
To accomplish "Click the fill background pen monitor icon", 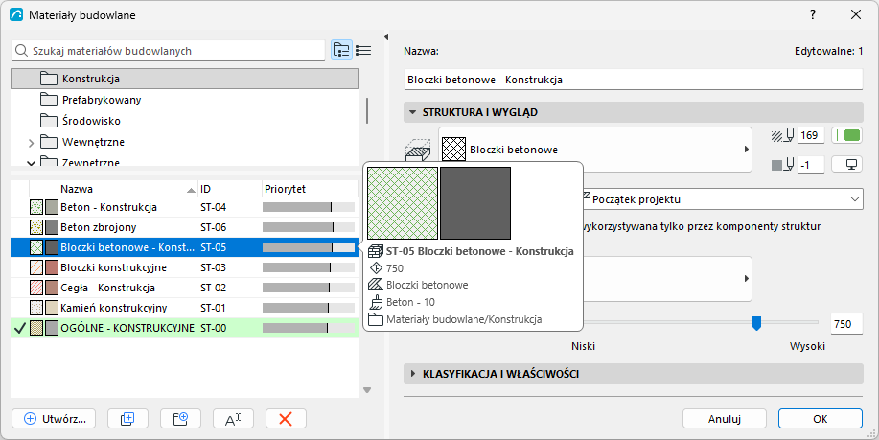I will pyautogui.click(x=846, y=165).
